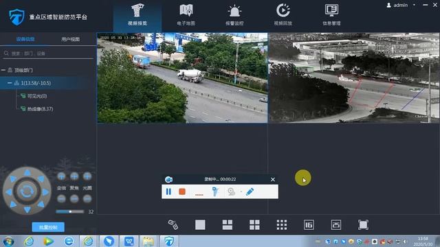Image resolution: width=440 pixels, height=247 pixels.
Task: Switch to the user view tab in sidebar
Action: pos(70,39)
